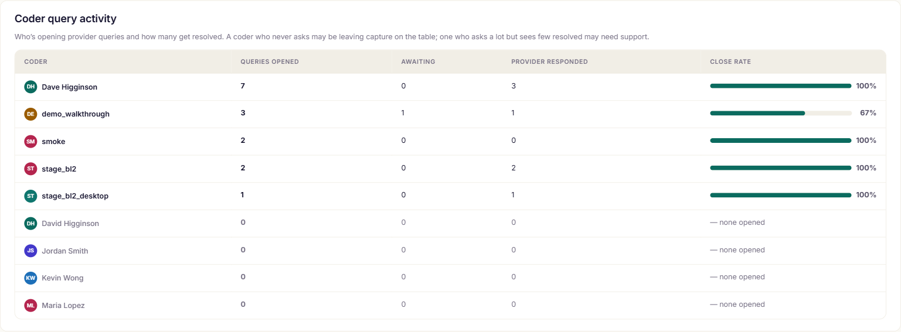
Task: Click the Awaiting column header
Action: tap(418, 61)
